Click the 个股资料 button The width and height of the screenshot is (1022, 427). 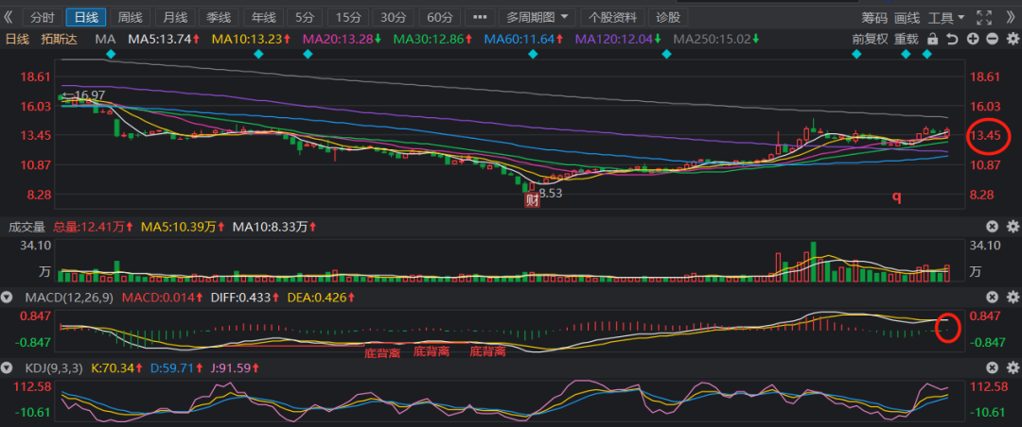613,17
